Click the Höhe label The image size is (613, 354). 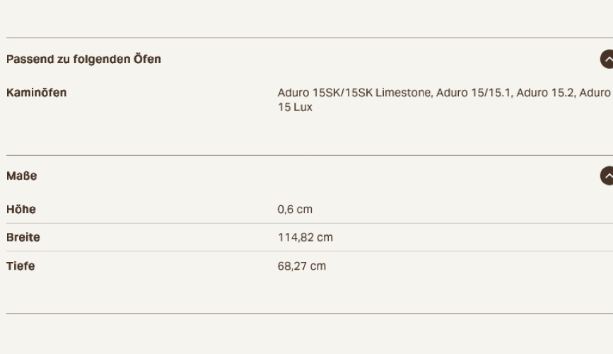pos(21,210)
